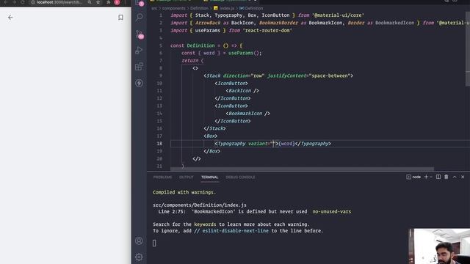Screen dimensions: 470x264
Task: Click the browser address bar showing localhost
Action: tap(59, 2)
